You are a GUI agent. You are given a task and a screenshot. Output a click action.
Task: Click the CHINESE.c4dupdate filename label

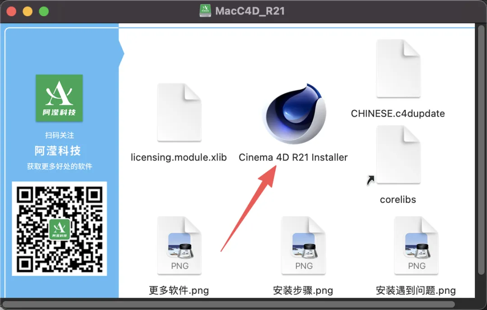[398, 114]
